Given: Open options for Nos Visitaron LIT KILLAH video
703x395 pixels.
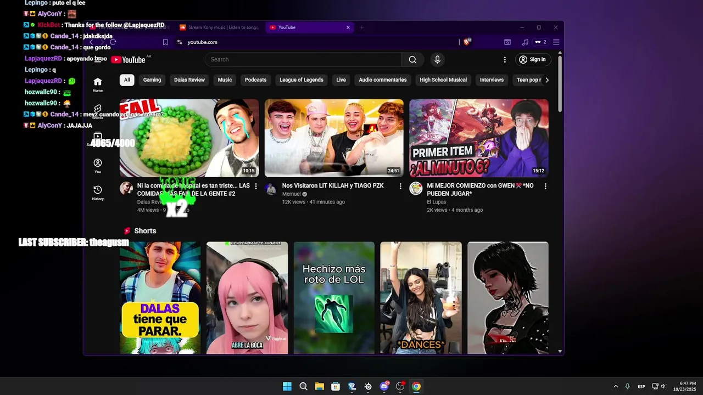Looking at the screenshot, I should (x=400, y=187).
